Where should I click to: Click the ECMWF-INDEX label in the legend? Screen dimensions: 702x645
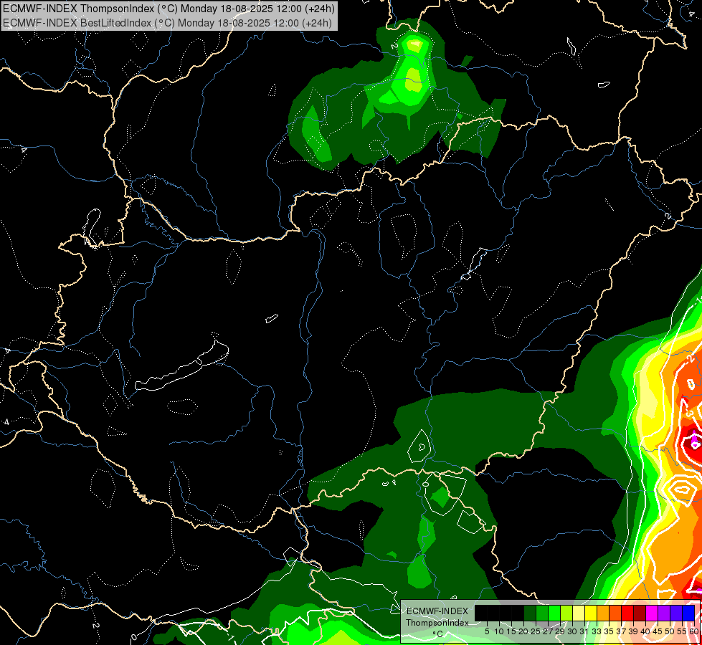coord(437,611)
